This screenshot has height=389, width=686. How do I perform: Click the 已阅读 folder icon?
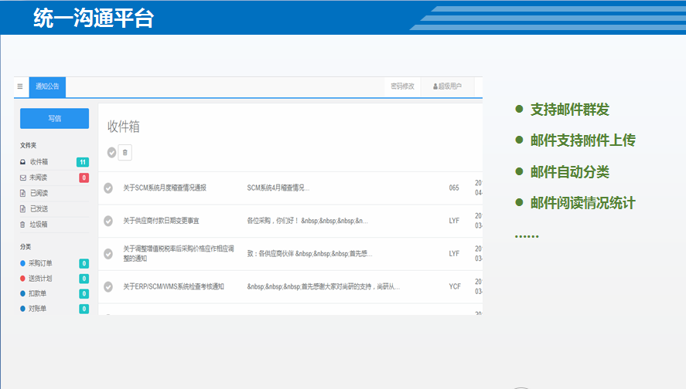tap(22, 193)
